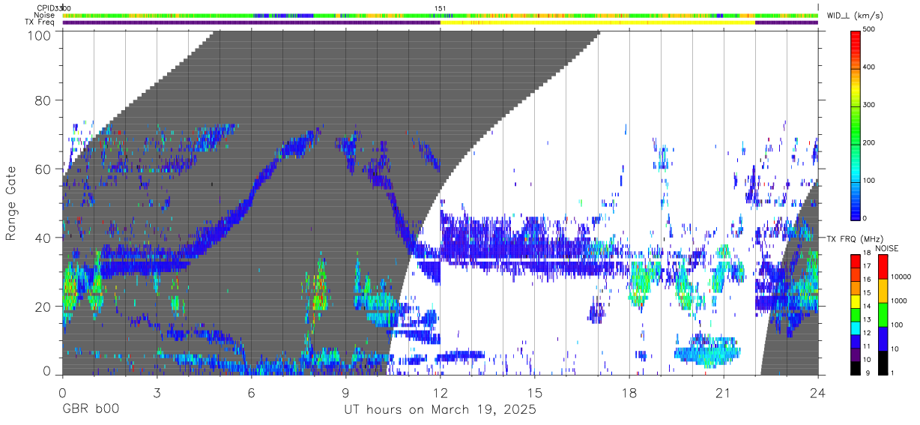The height and width of the screenshot is (425, 920).
Task: Click the '3' UT hour tick label
Action: click(x=157, y=392)
